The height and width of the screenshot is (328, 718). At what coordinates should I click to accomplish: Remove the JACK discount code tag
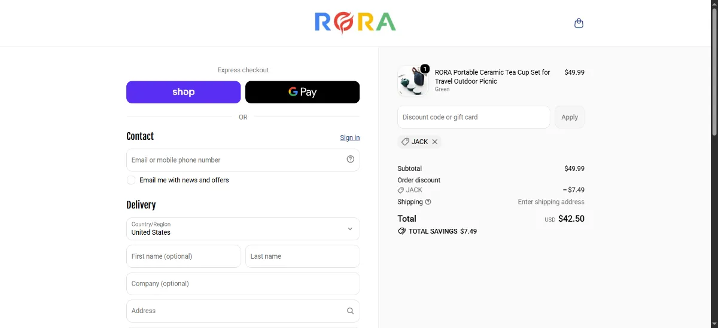point(435,142)
